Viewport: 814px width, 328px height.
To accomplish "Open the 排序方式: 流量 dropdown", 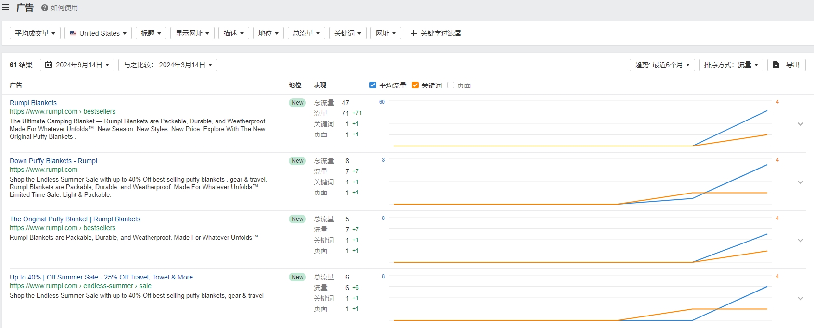I will click(x=731, y=65).
